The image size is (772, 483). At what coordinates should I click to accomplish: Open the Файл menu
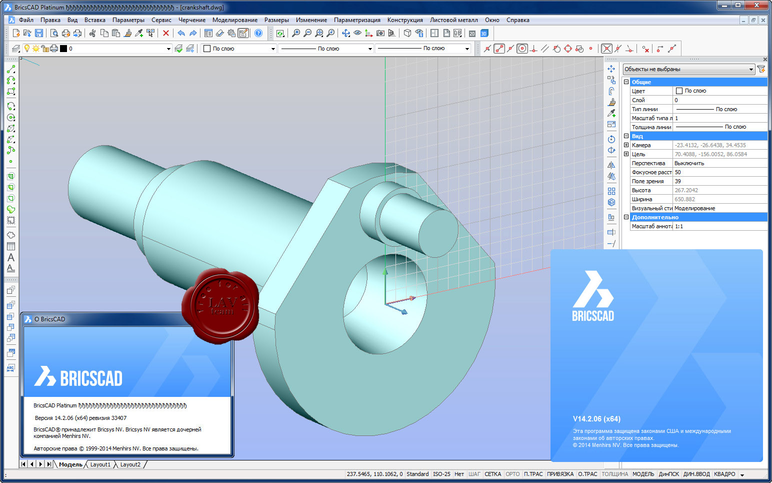[26, 20]
